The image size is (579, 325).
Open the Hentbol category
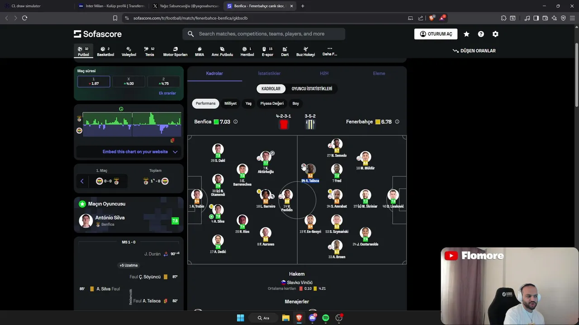[x=247, y=51]
